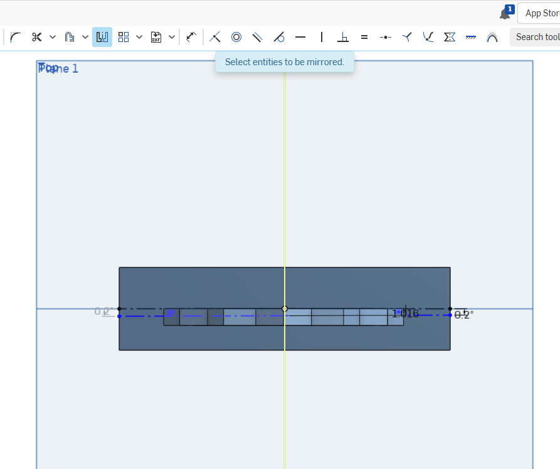This screenshot has width=560, height=469.
Task: Select the Sketch fillet tool
Action: click(15, 37)
